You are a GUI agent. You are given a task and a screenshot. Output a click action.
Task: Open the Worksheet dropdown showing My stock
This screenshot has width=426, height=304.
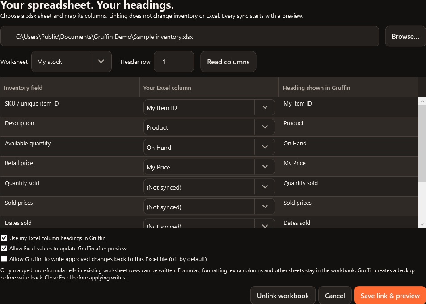(x=72, y=62)
